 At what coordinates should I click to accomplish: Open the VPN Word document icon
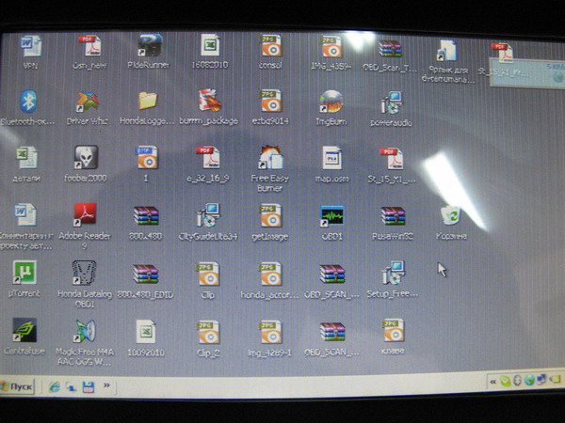31,46
